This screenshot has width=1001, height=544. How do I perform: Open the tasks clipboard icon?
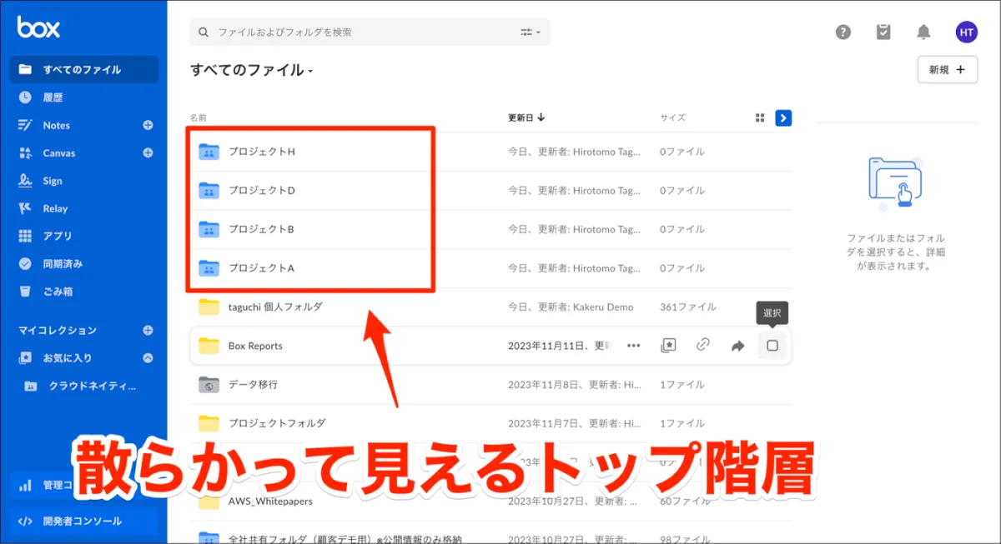pos(883,32)
